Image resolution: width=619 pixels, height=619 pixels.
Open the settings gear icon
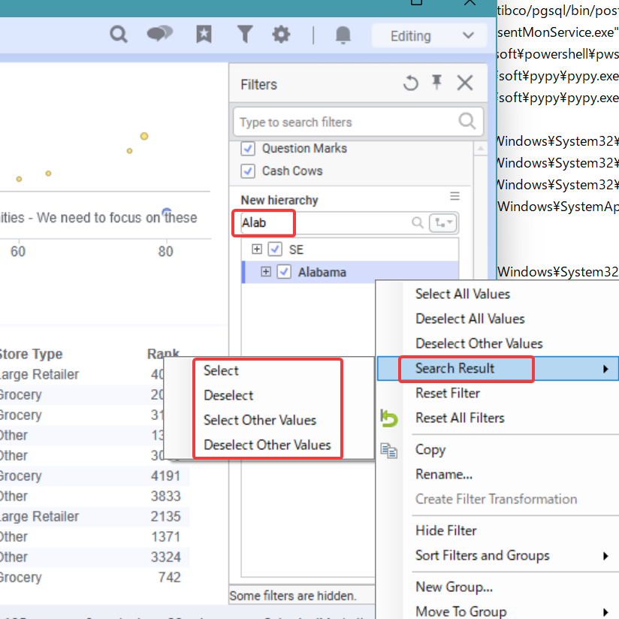[x=281, y=35]
